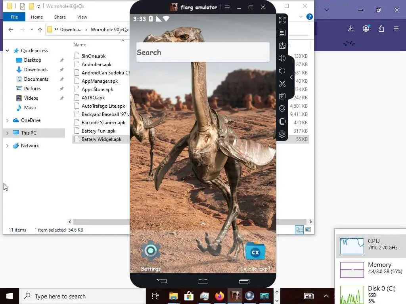Select file 5InOne.apk

click(94, 56)
